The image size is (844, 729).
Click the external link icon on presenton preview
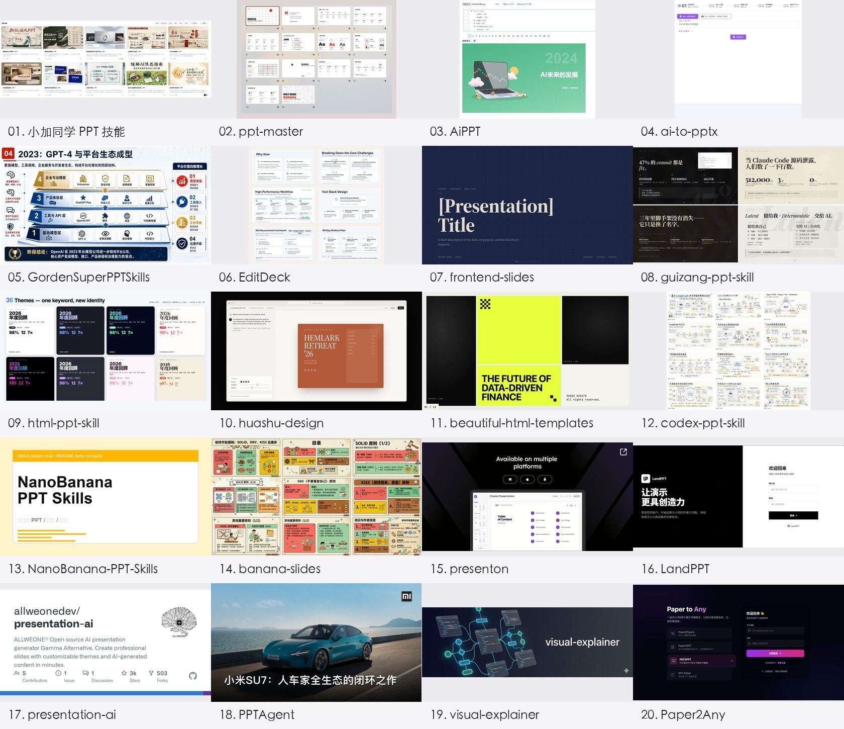tap(623, 452)
